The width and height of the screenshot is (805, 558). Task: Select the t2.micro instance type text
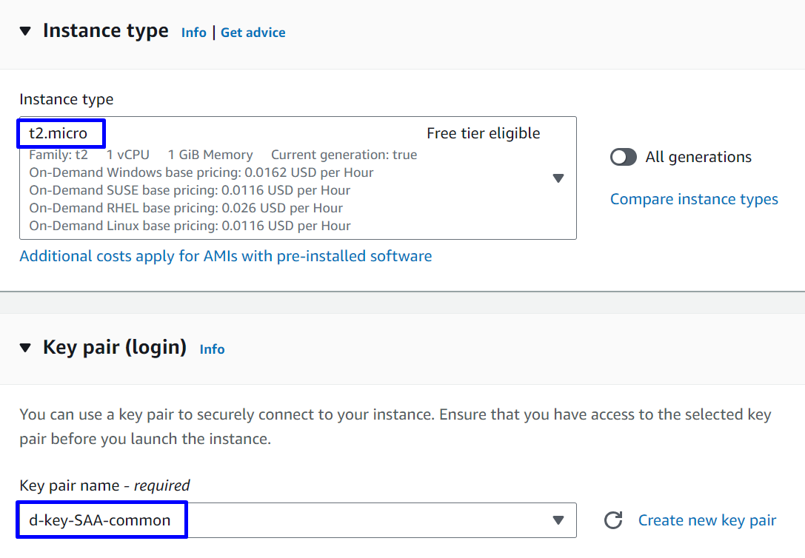[59, 133]
